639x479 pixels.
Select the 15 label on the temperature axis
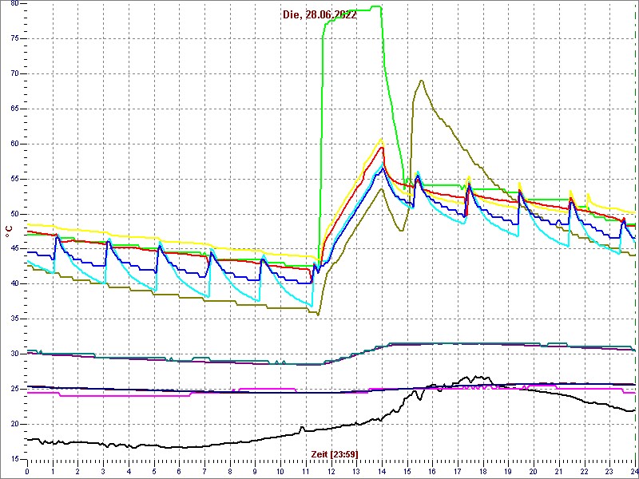pos(14,459)
